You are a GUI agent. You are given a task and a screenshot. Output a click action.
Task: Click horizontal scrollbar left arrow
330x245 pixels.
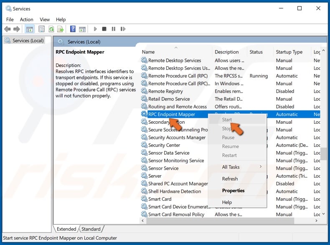tap(143, 221)
